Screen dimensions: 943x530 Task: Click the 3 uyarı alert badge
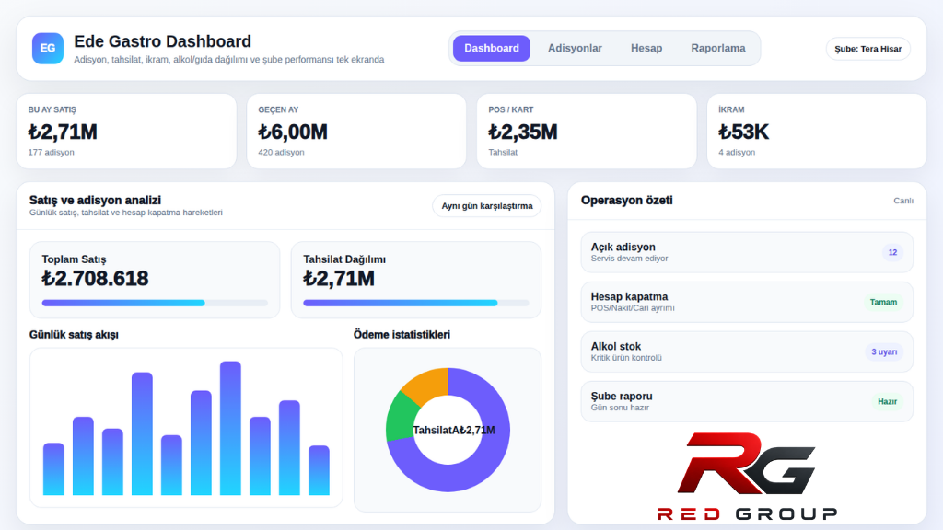[883, 352]
